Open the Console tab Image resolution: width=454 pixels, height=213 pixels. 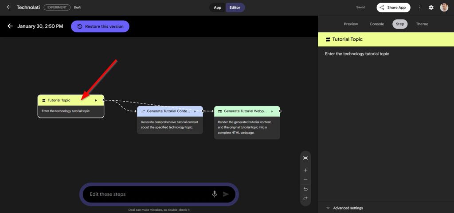point(377,24)
